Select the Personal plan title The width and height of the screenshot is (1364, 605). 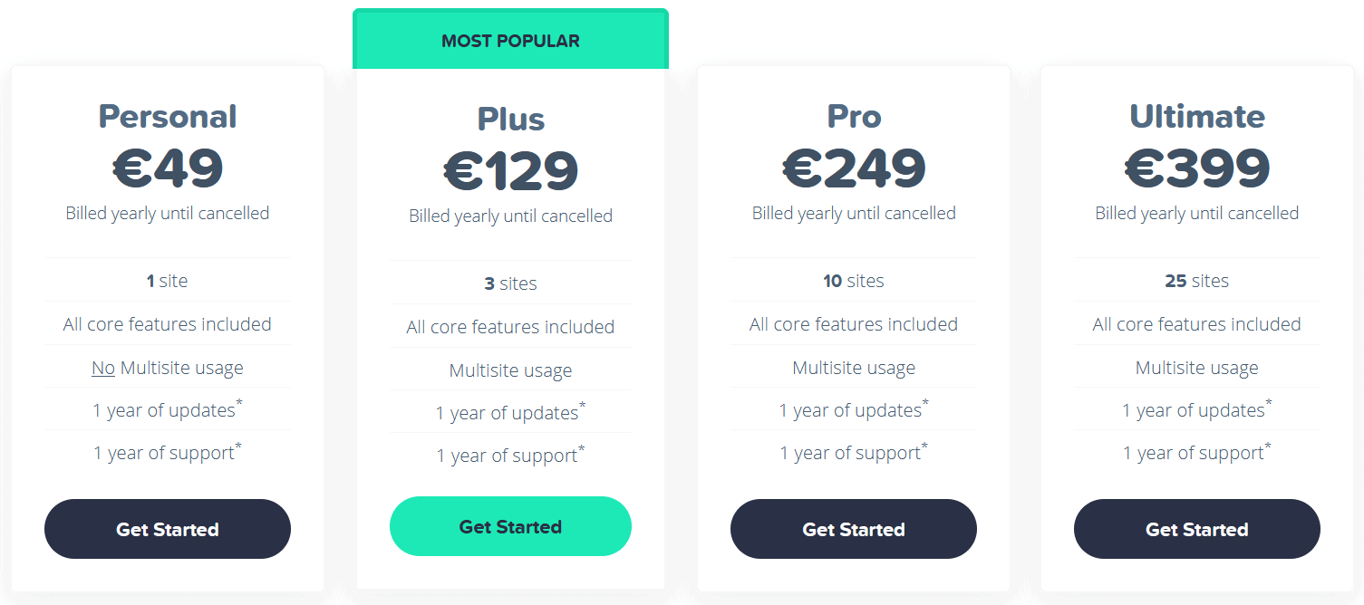click(x=168, y=117)
